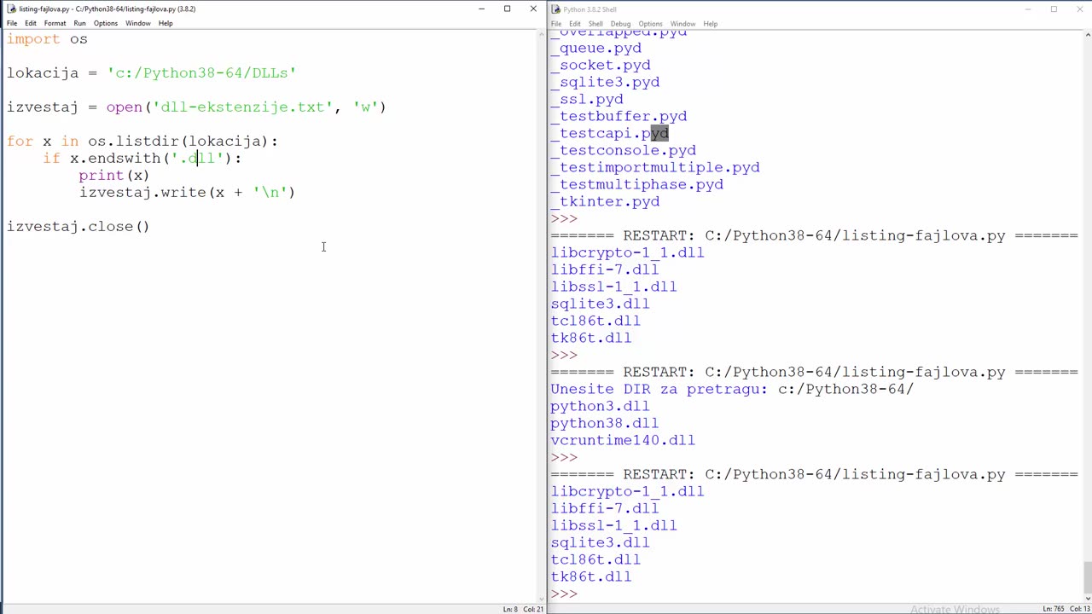Open Format menu in editor window
The image size is (1092, 614).
pyautogui.click(x=55, y=23)
